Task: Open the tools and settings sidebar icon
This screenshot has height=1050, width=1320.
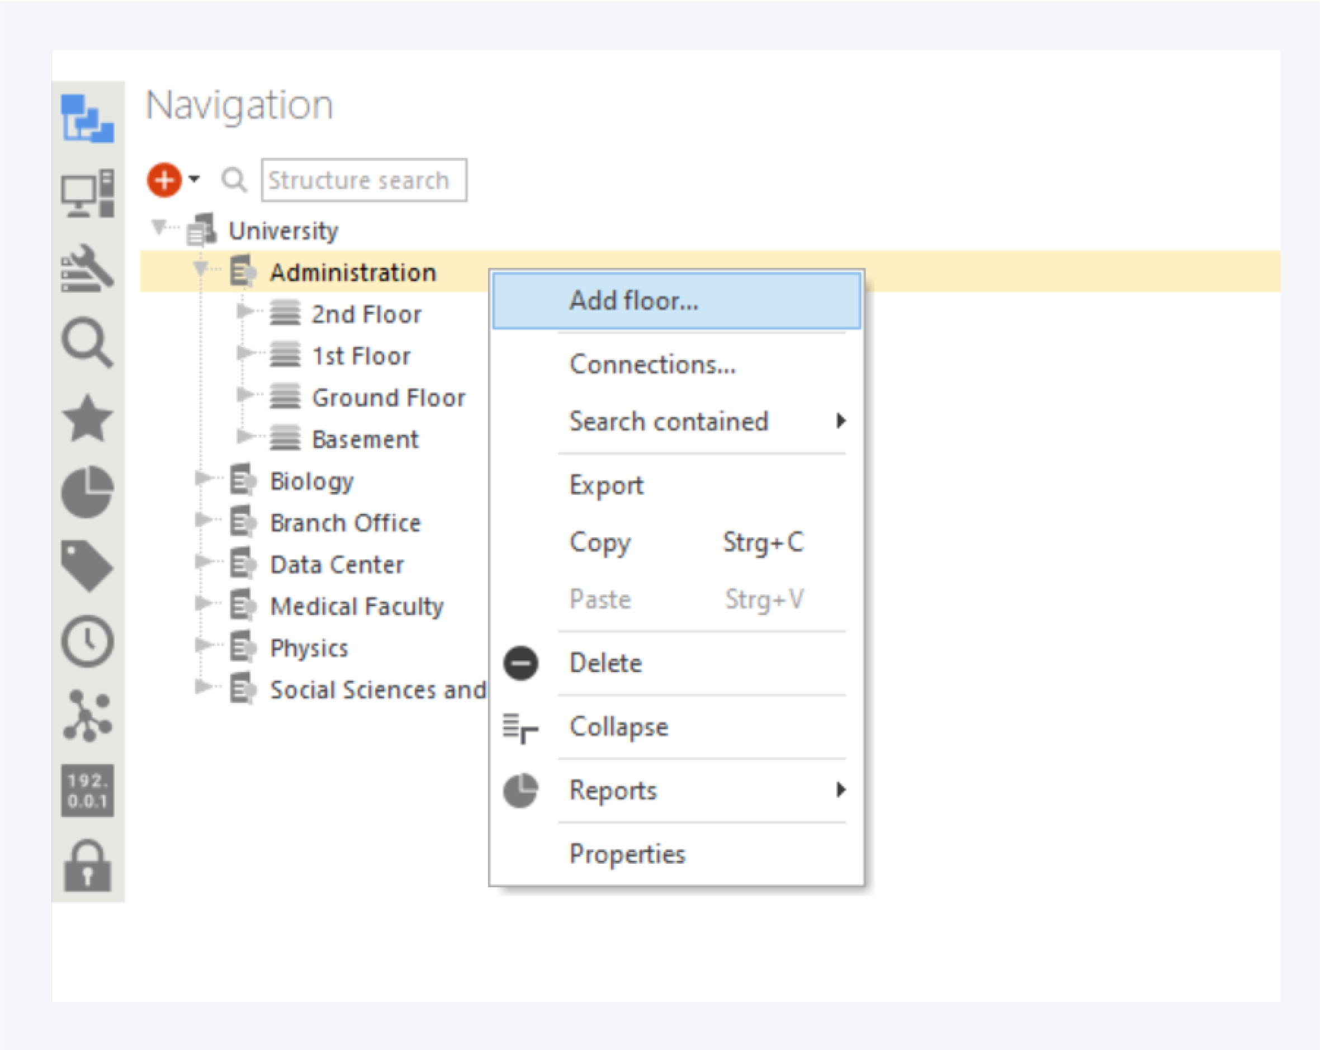Action: (x=88, y=268)
